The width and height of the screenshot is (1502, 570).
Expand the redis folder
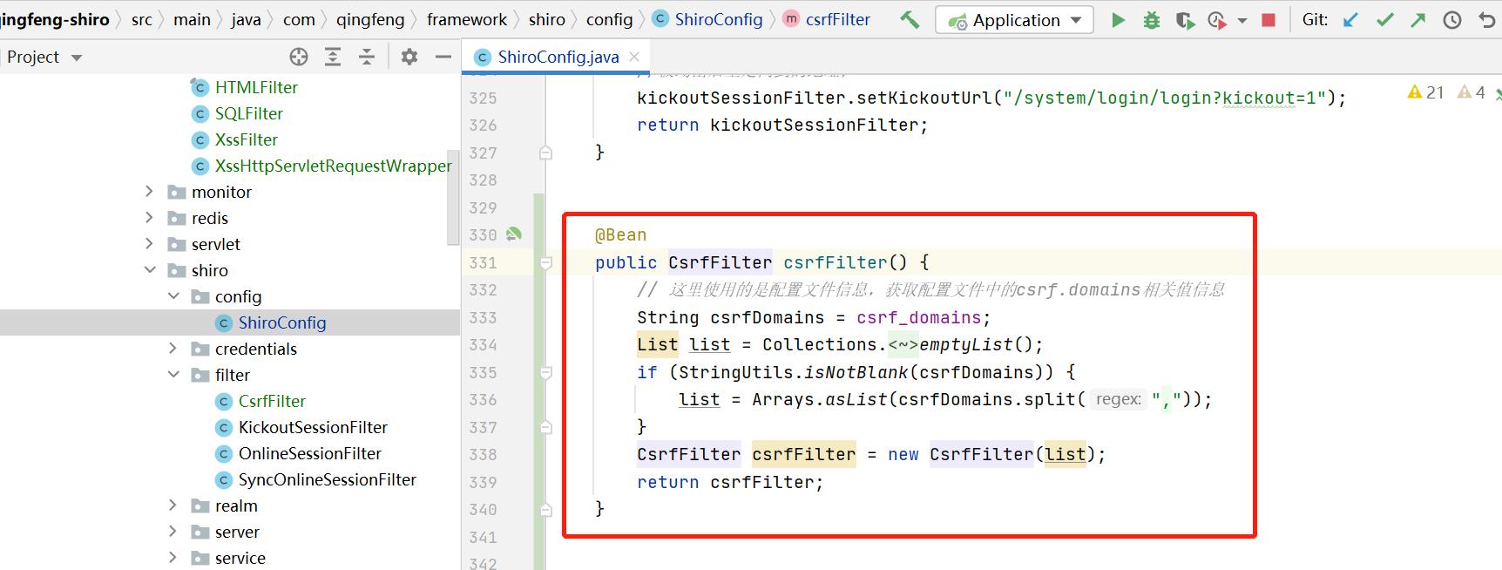pos(149,218)
